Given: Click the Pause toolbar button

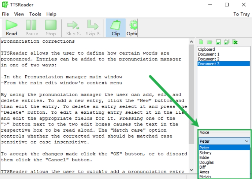Looking at the screenshot, I should tap(32, 28).
